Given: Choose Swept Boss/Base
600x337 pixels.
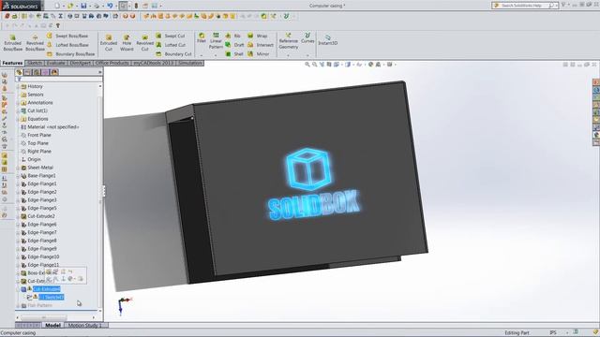Looking at the screenshot, I should (67, 36).
